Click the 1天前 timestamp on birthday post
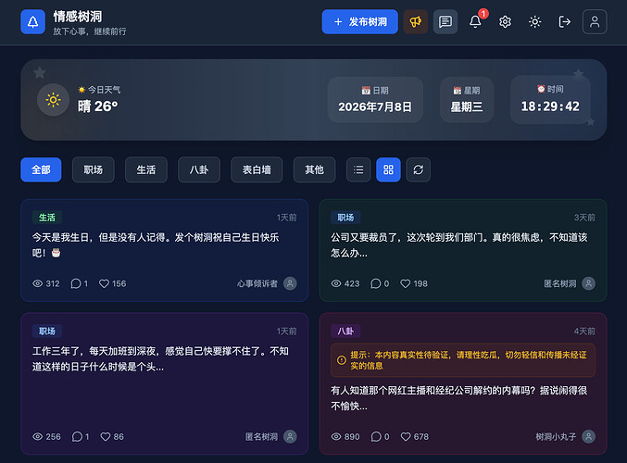This screenshot has height=463, width=627. point(287,218)
